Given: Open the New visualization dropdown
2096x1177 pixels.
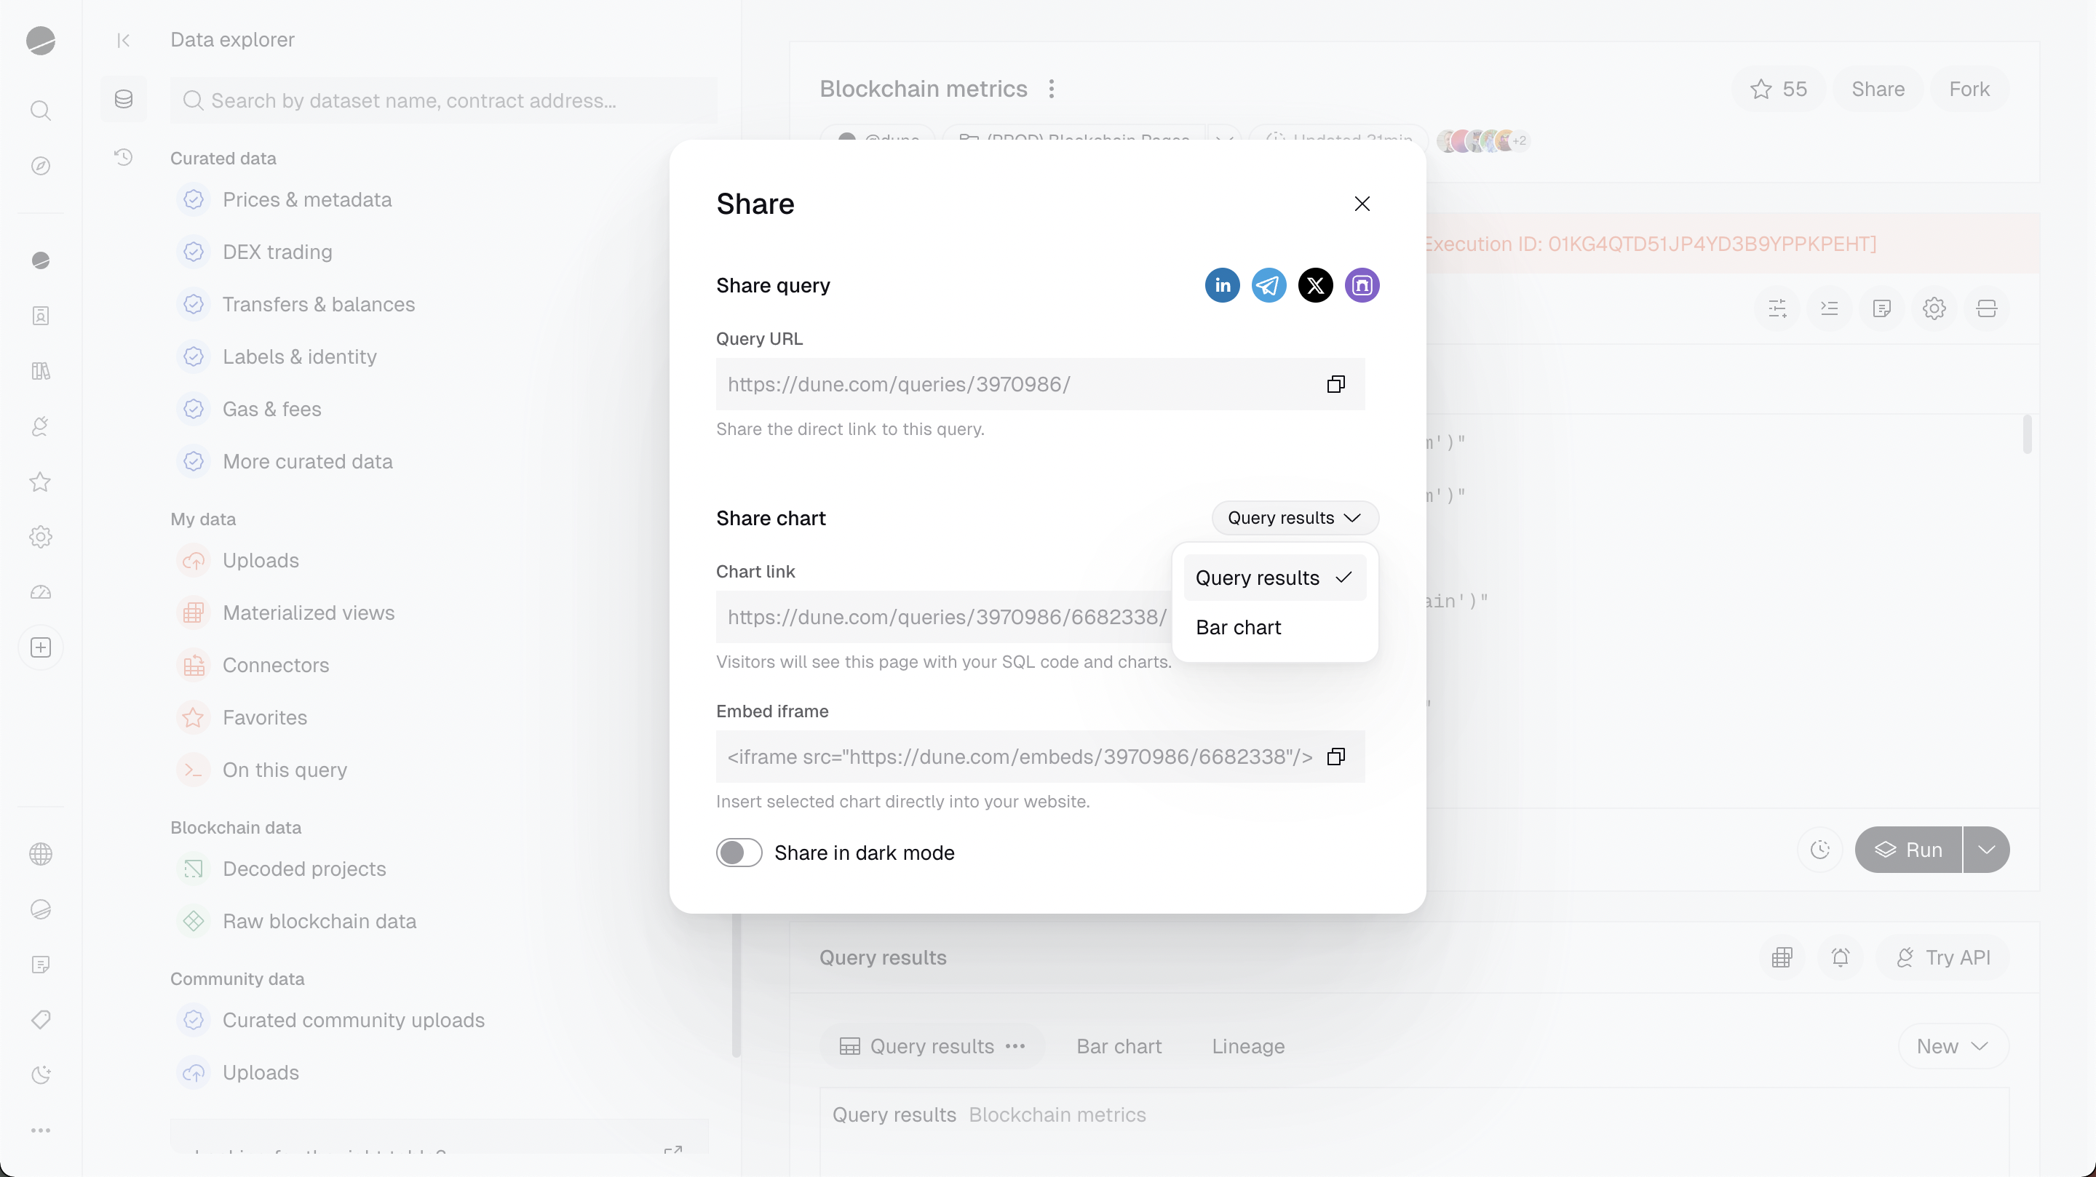Looking at the screenshot, I should coord(1953,1046).
